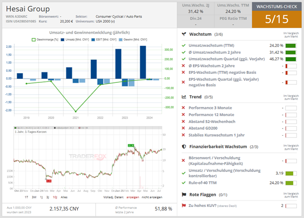The image size is (304, 218).
Task: Click green high-price marker on price chart
Action: pyautogui.click(x=131, y=145)
